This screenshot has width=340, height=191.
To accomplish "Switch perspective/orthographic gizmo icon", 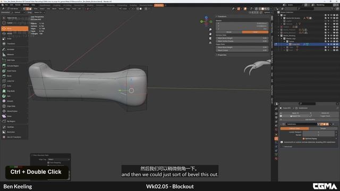I will (210, 43).
